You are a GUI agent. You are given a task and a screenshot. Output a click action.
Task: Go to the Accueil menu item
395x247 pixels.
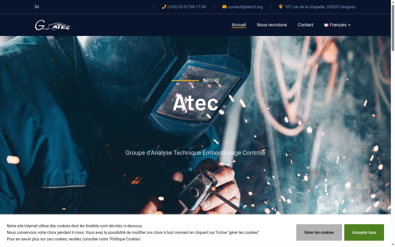[x=239, y=25]
